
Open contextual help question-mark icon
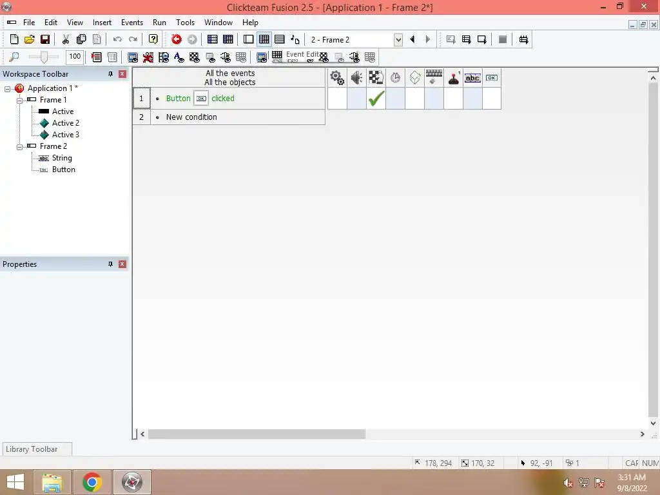tap(153, 39)
